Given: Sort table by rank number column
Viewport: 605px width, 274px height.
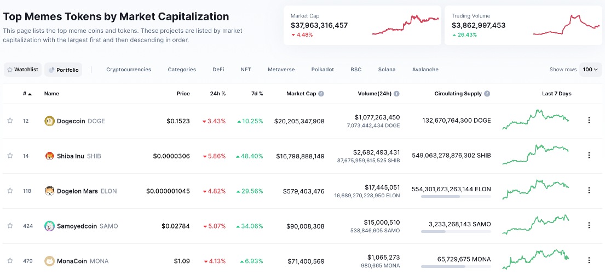Looking at the screenshot, I should pos(27,94).
